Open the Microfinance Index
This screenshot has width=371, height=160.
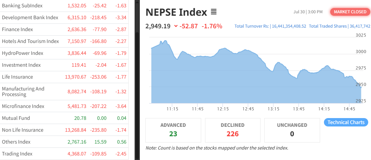tap(23, 106)
